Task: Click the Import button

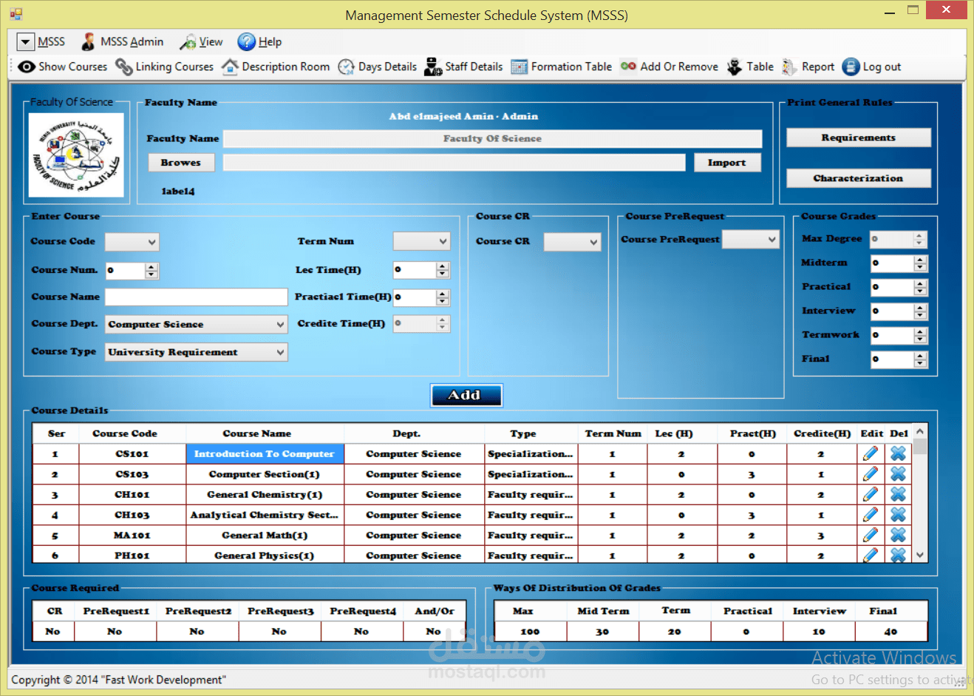Action: tap(727, 163)
